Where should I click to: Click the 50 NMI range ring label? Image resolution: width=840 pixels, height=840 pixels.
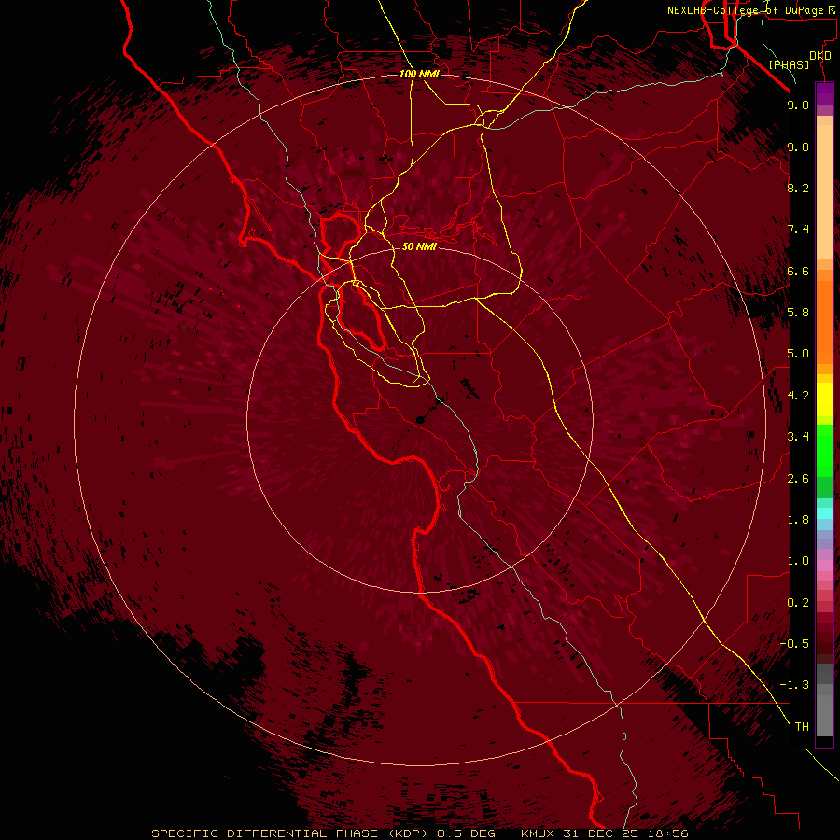click(419, 246)
